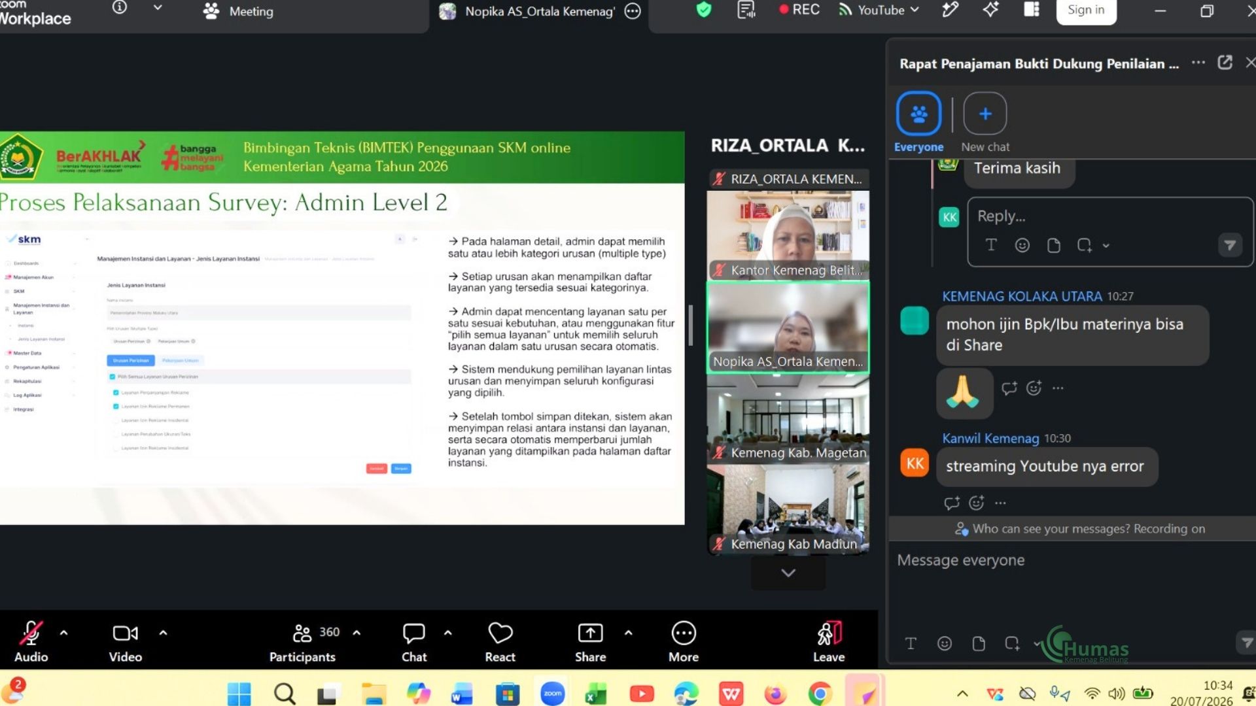Click Who can see your messages link
This screenshot has width=1256, height=706.
click(1052, 529)
